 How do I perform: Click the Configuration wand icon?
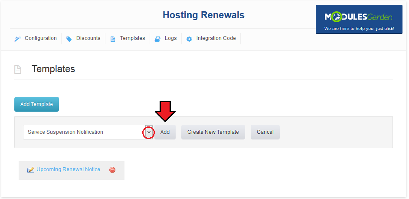tap(17, 39)
